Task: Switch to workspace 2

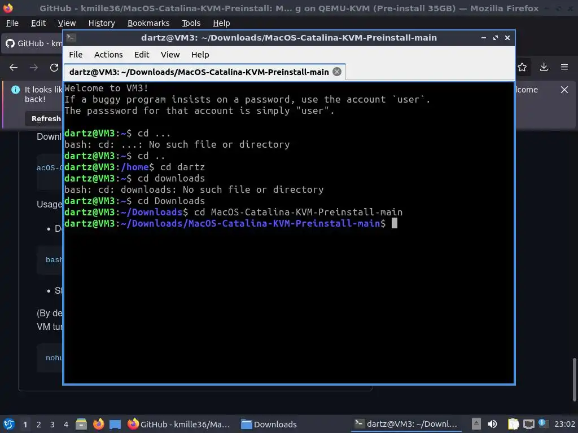Action: coord(39,425)
